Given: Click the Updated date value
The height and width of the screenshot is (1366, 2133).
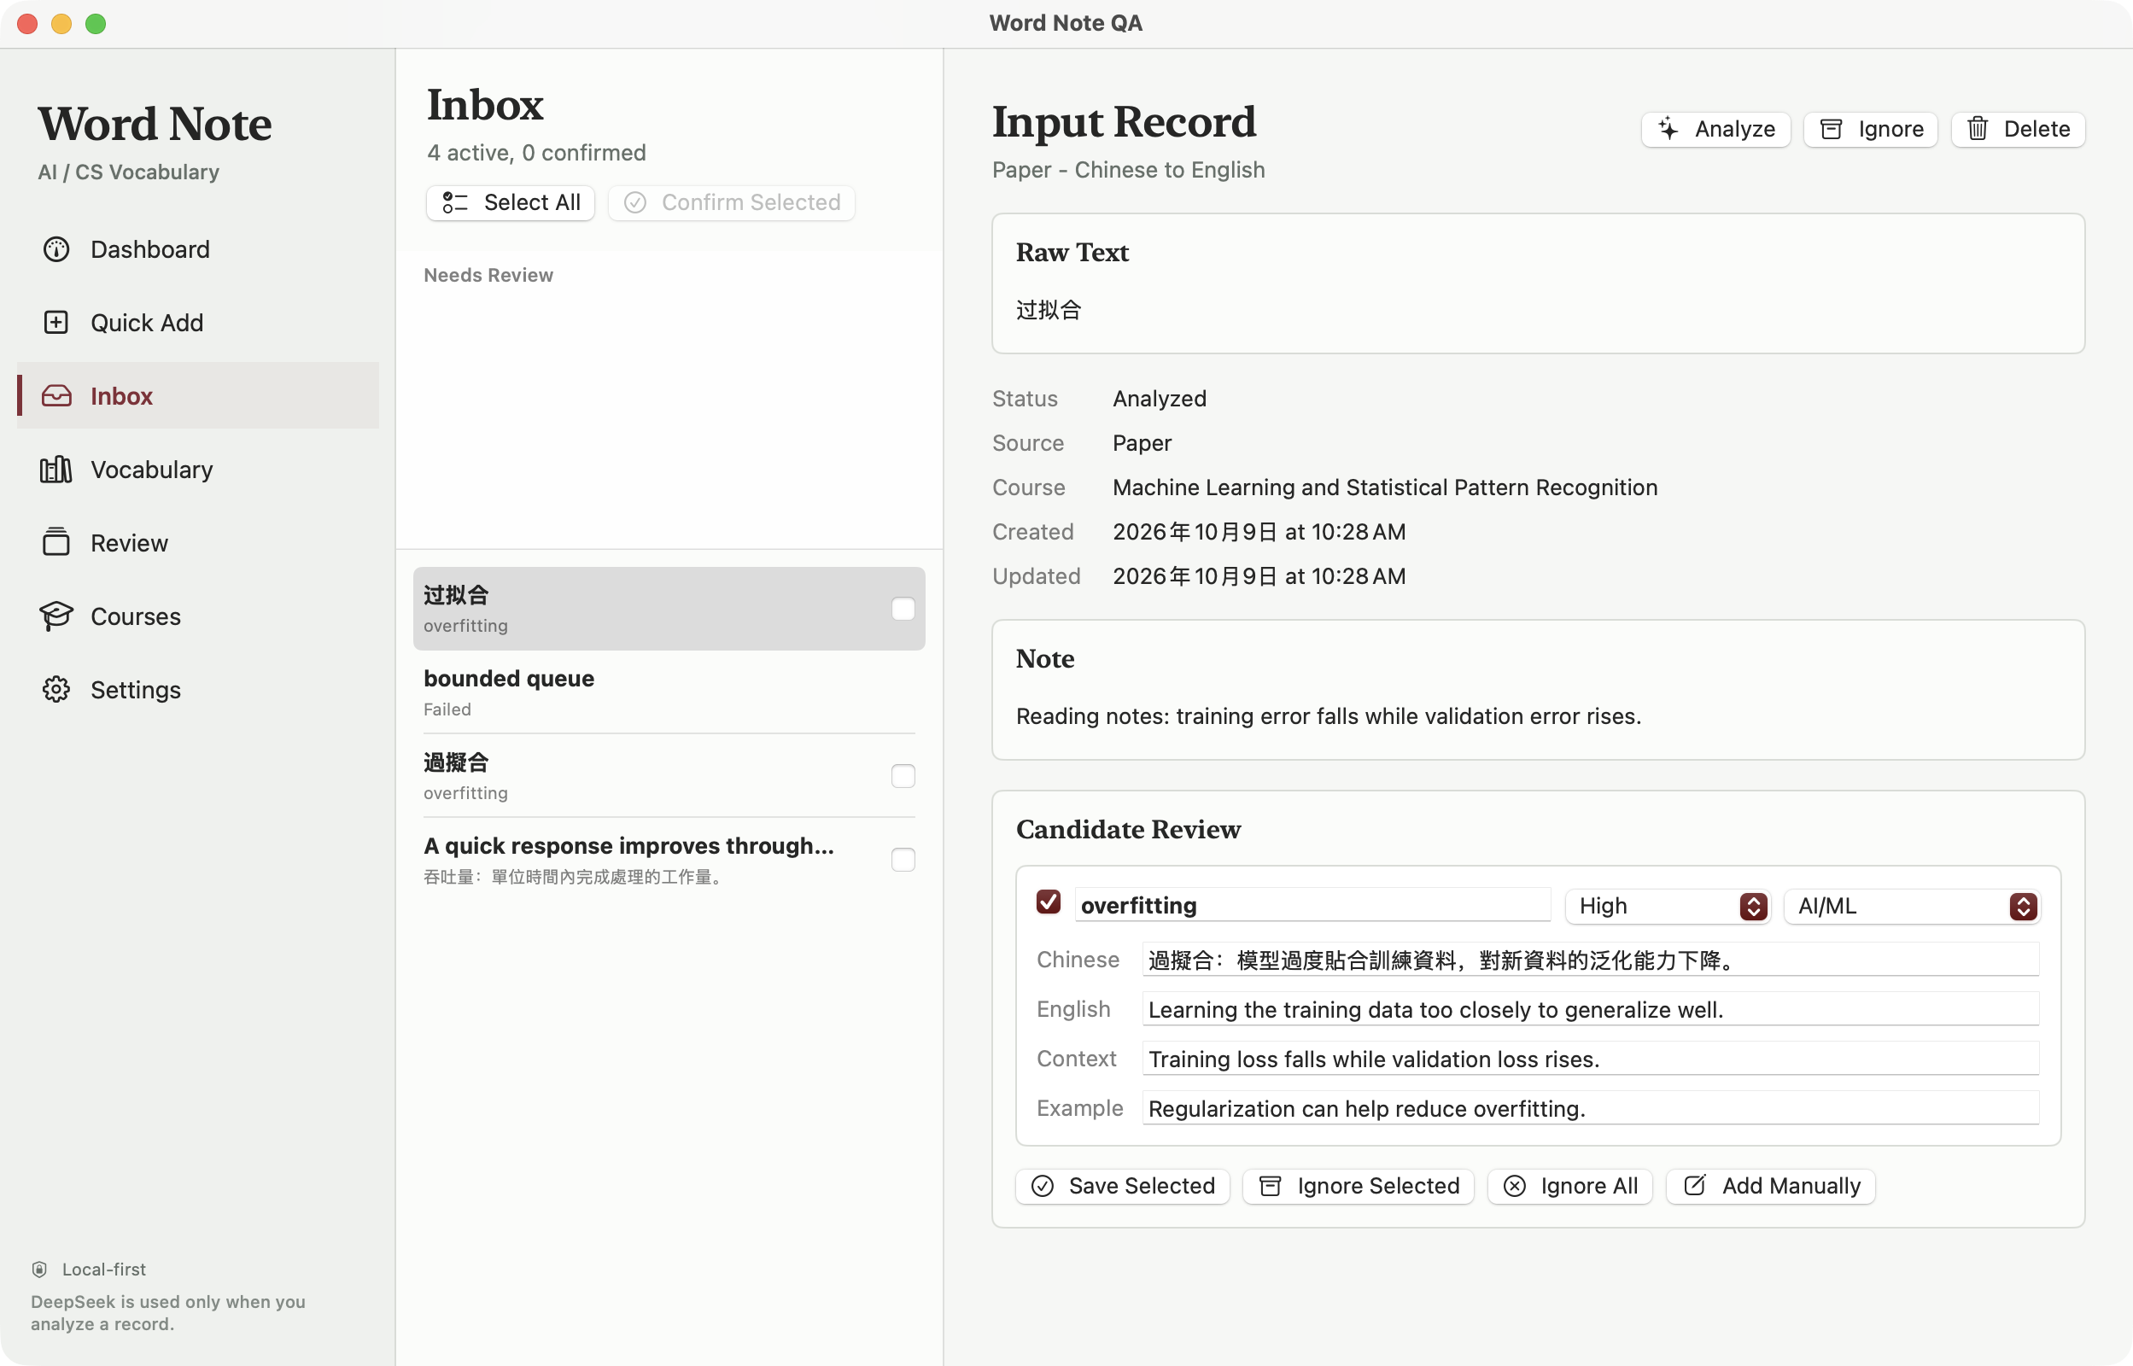Looking at the screenshot, I should [1259, 576].
